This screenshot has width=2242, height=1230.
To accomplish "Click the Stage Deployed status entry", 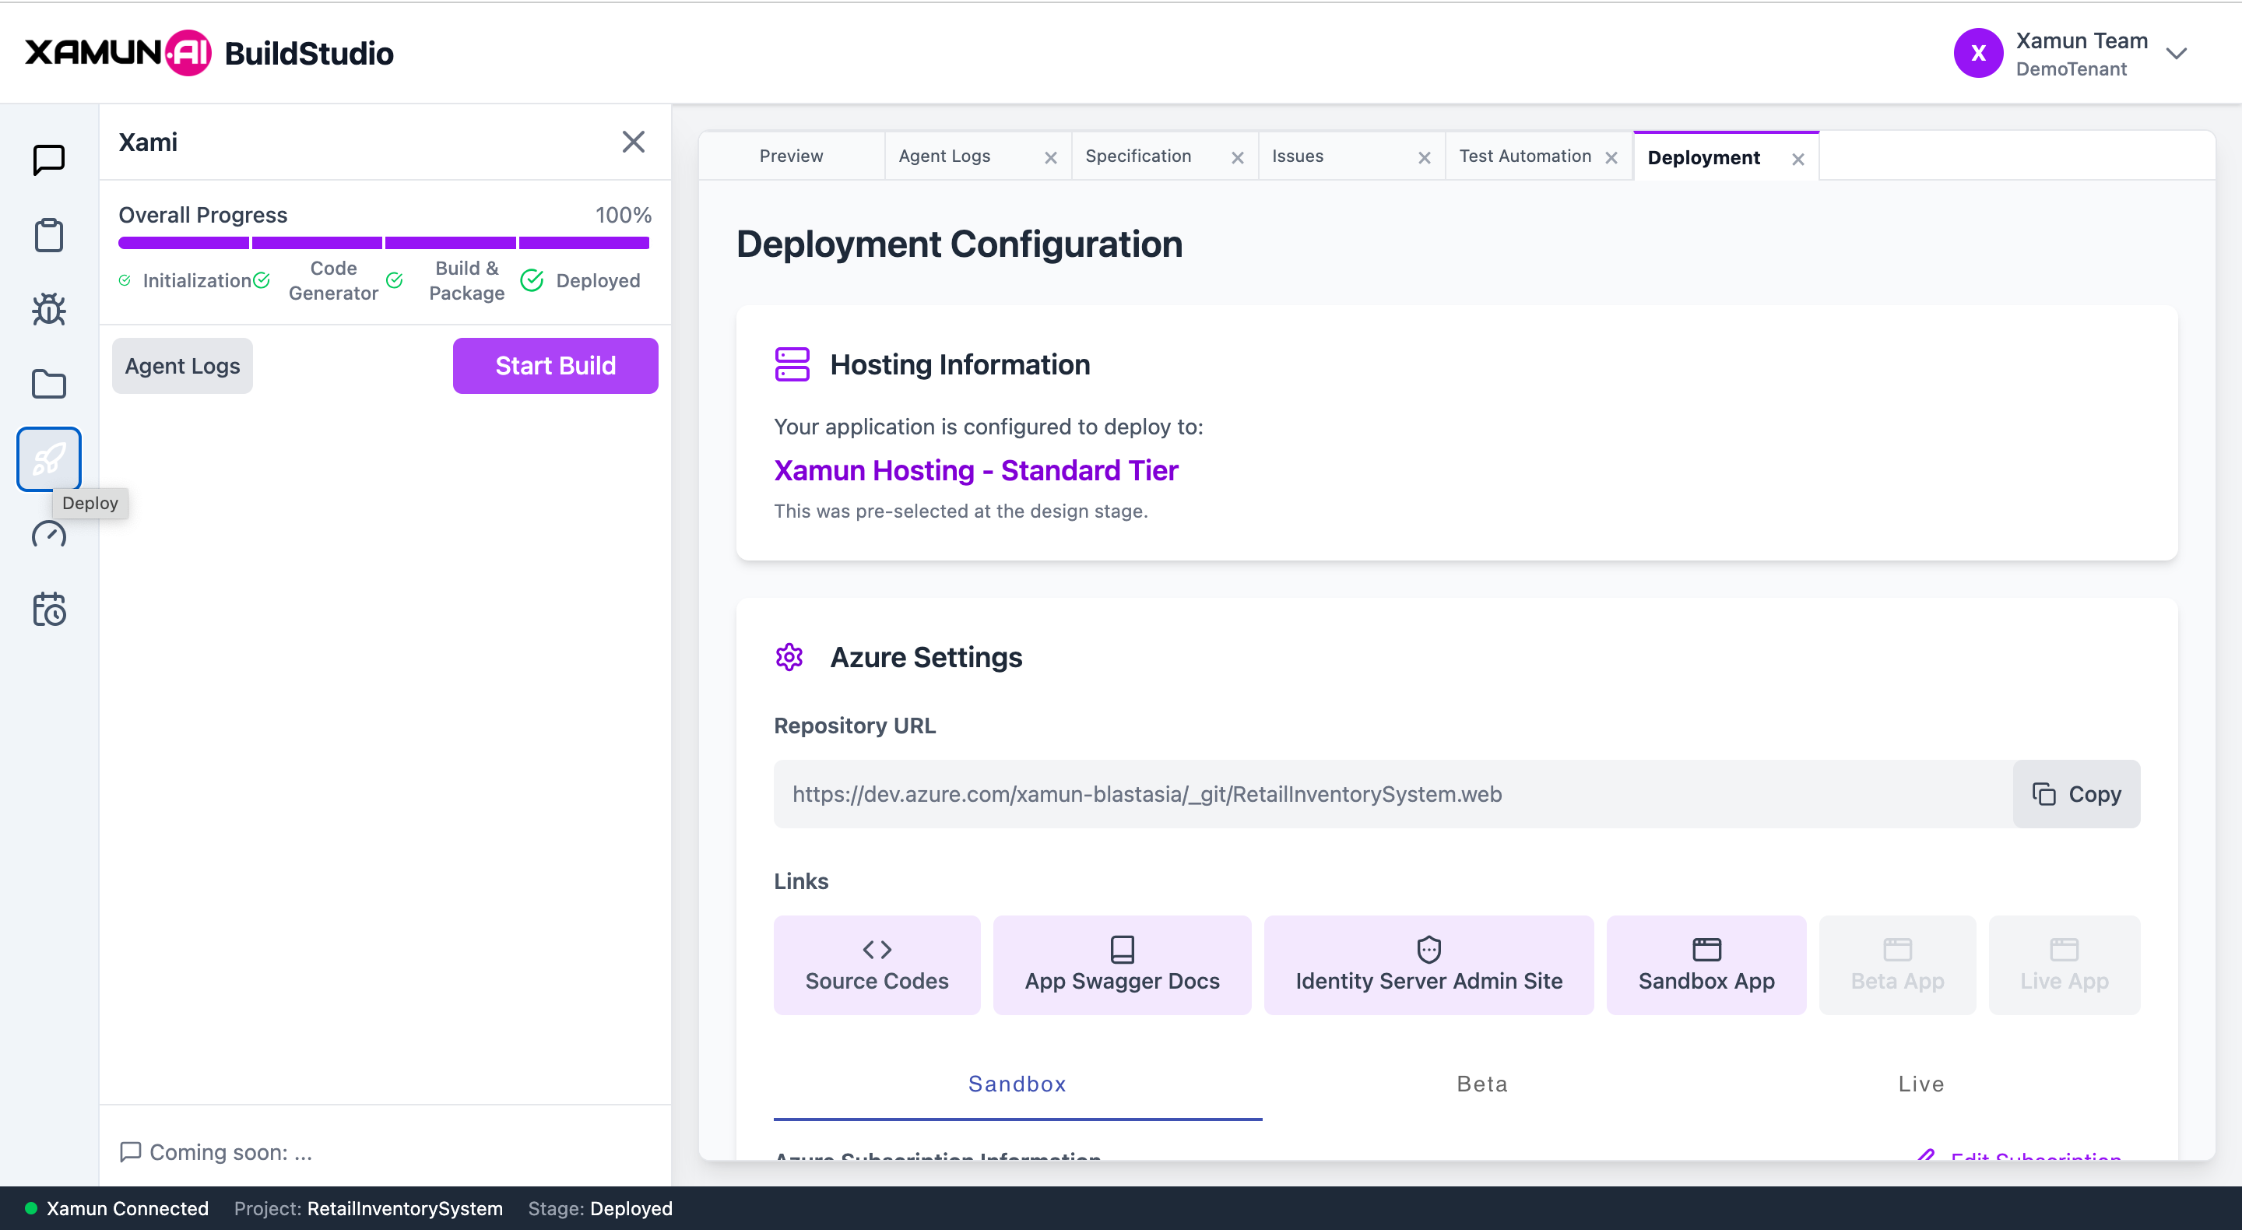I will (600, 1208).
